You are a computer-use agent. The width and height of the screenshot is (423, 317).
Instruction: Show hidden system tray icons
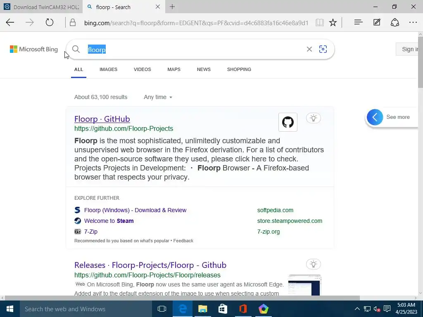pos(357,309)
